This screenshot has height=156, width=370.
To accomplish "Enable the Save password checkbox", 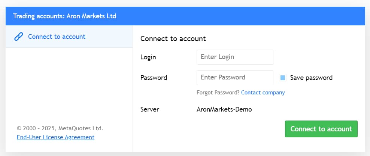I will 283,78.
